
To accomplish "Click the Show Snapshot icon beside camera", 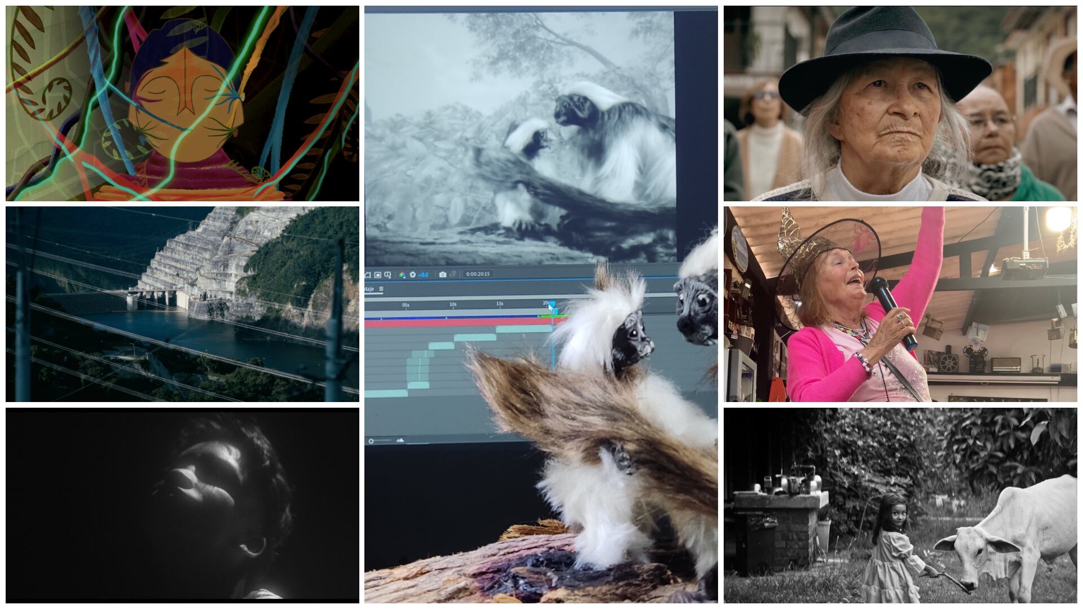I will [452, 275].
